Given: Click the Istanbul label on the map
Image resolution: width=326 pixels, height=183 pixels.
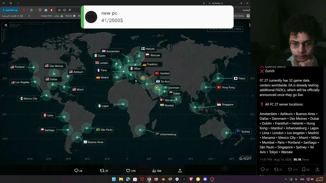Looking at the screenshot, I should click(162, 73).
